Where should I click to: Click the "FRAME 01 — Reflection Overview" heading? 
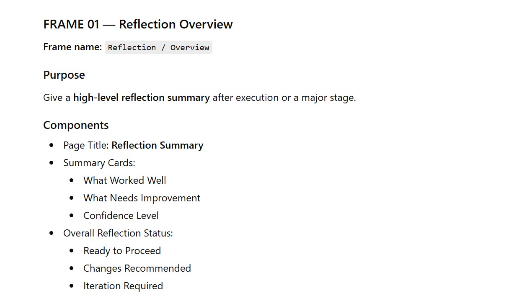138,24
